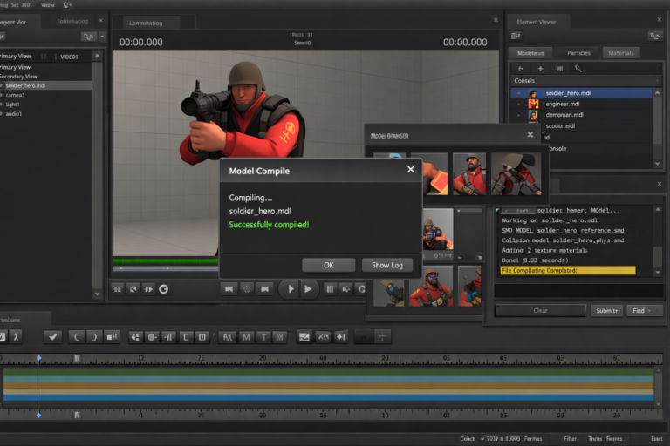670x446 pixels.
Task: Click the RA button in timeline toolbar
Action: pyautogui.click(x=228, y=337)
